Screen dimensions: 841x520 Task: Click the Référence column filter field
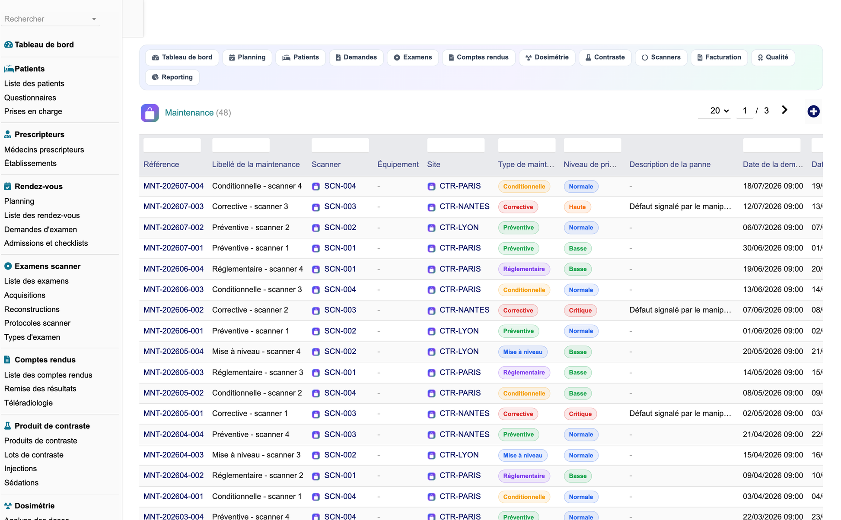pos(172,145)
